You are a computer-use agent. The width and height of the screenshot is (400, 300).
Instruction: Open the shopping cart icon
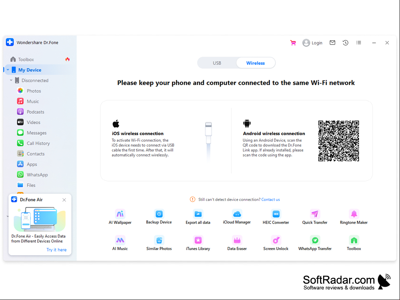point(293,43)
